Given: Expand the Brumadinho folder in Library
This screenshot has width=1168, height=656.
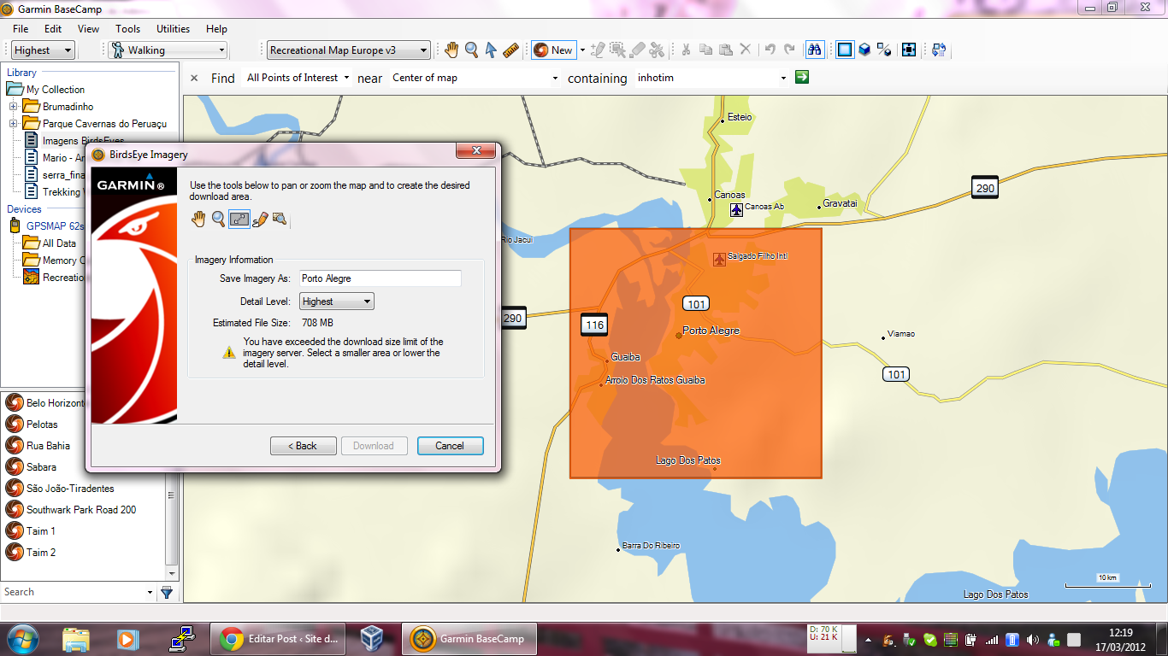Looking at the screenshot, I should (x=14, y=107).
